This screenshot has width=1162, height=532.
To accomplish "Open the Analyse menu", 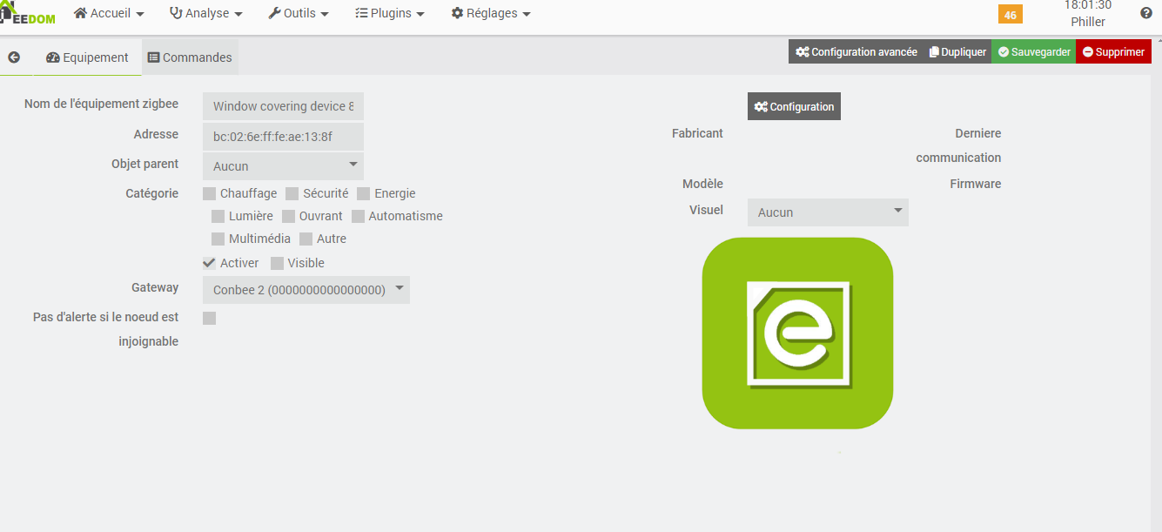I will (205, 13).
